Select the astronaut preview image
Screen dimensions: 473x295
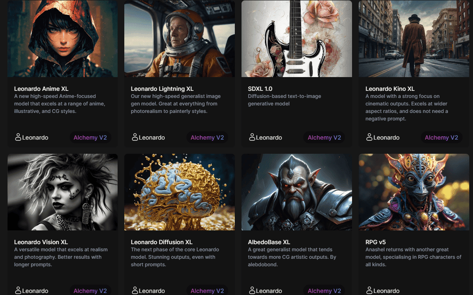click(x=179, y=38)
